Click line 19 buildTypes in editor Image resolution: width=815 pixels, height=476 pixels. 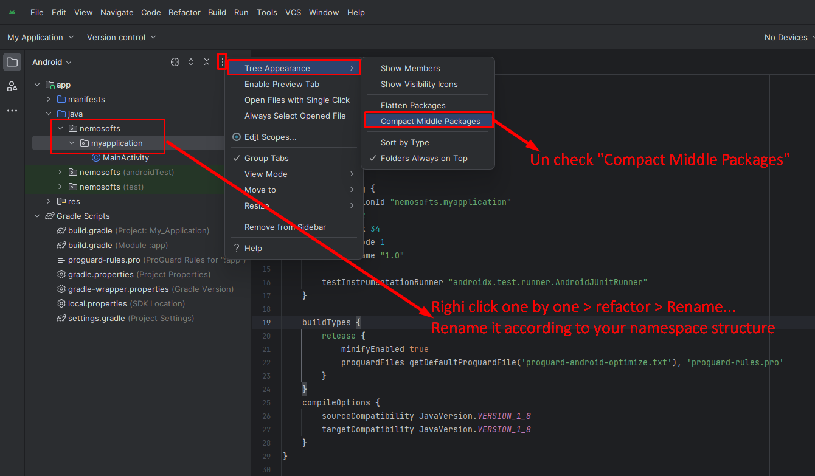pyautogui.click(x=331, y=322)
